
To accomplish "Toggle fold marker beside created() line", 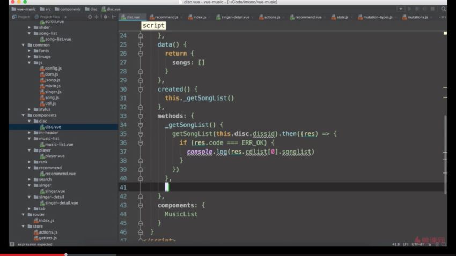I will [x=141, y=89].
